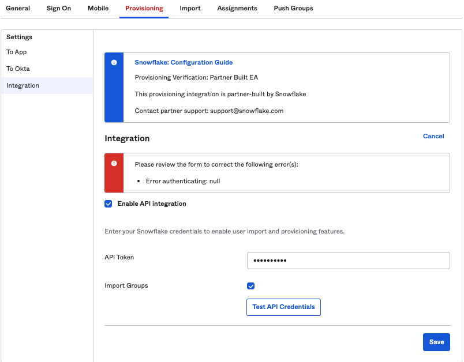464x362 pixels.
Task: Go to the Mobile tab
Action: click(x=98, y=9)
